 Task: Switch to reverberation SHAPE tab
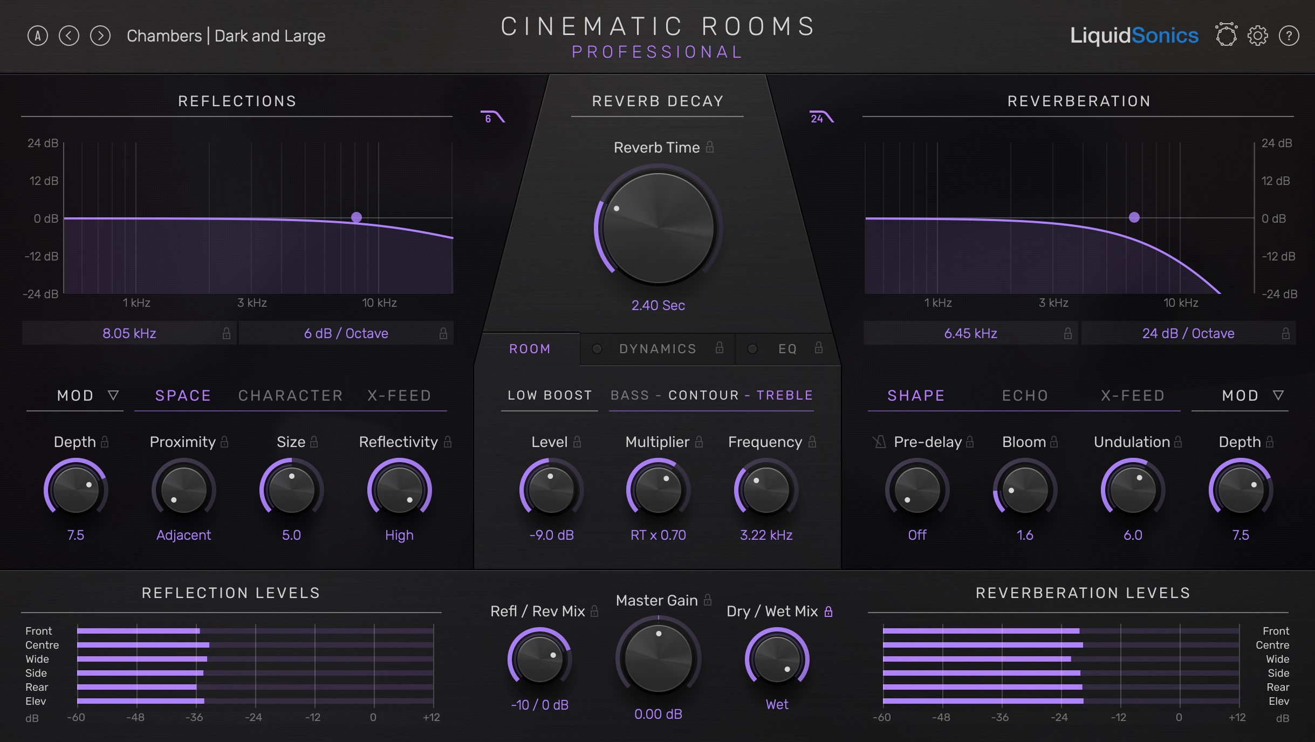pos(916,396)
